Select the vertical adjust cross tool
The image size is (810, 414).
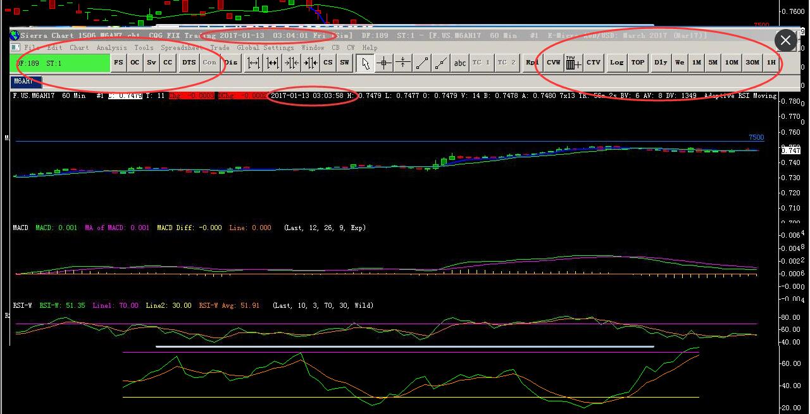403,63
